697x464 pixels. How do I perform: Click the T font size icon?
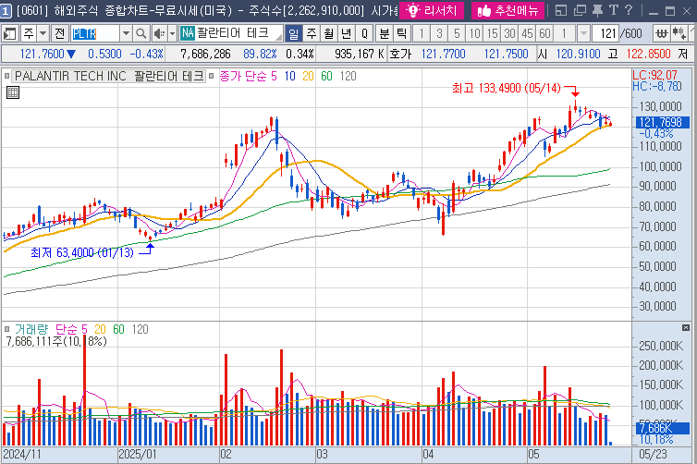(614, 10)
